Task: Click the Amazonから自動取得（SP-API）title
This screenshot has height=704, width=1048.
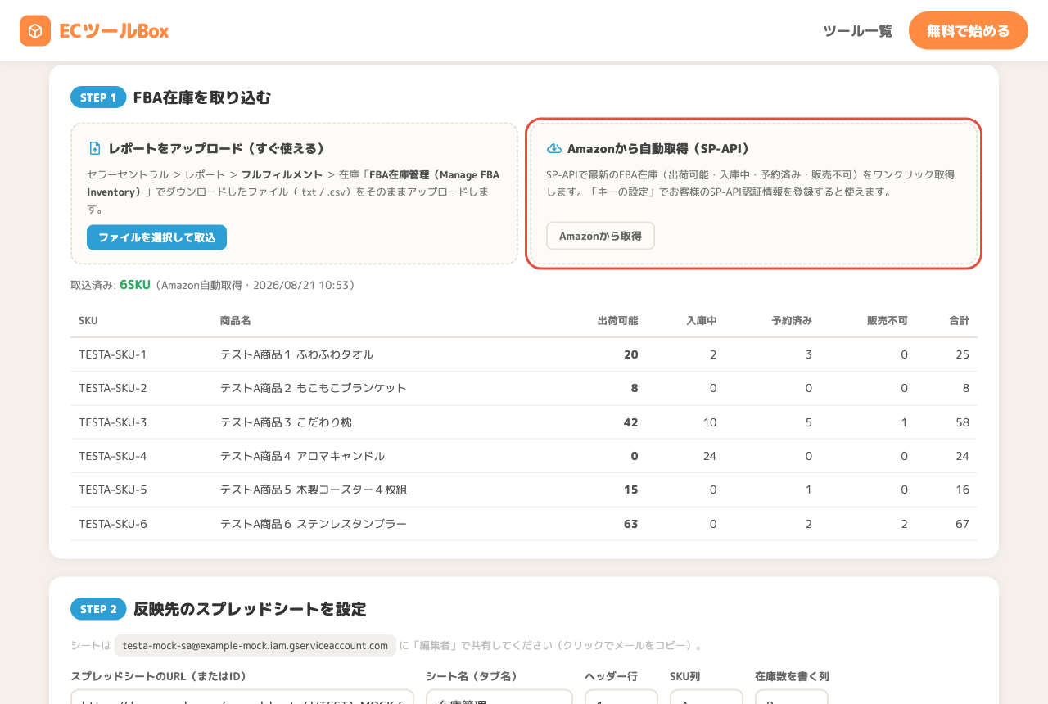Action: tap(659, 148)
